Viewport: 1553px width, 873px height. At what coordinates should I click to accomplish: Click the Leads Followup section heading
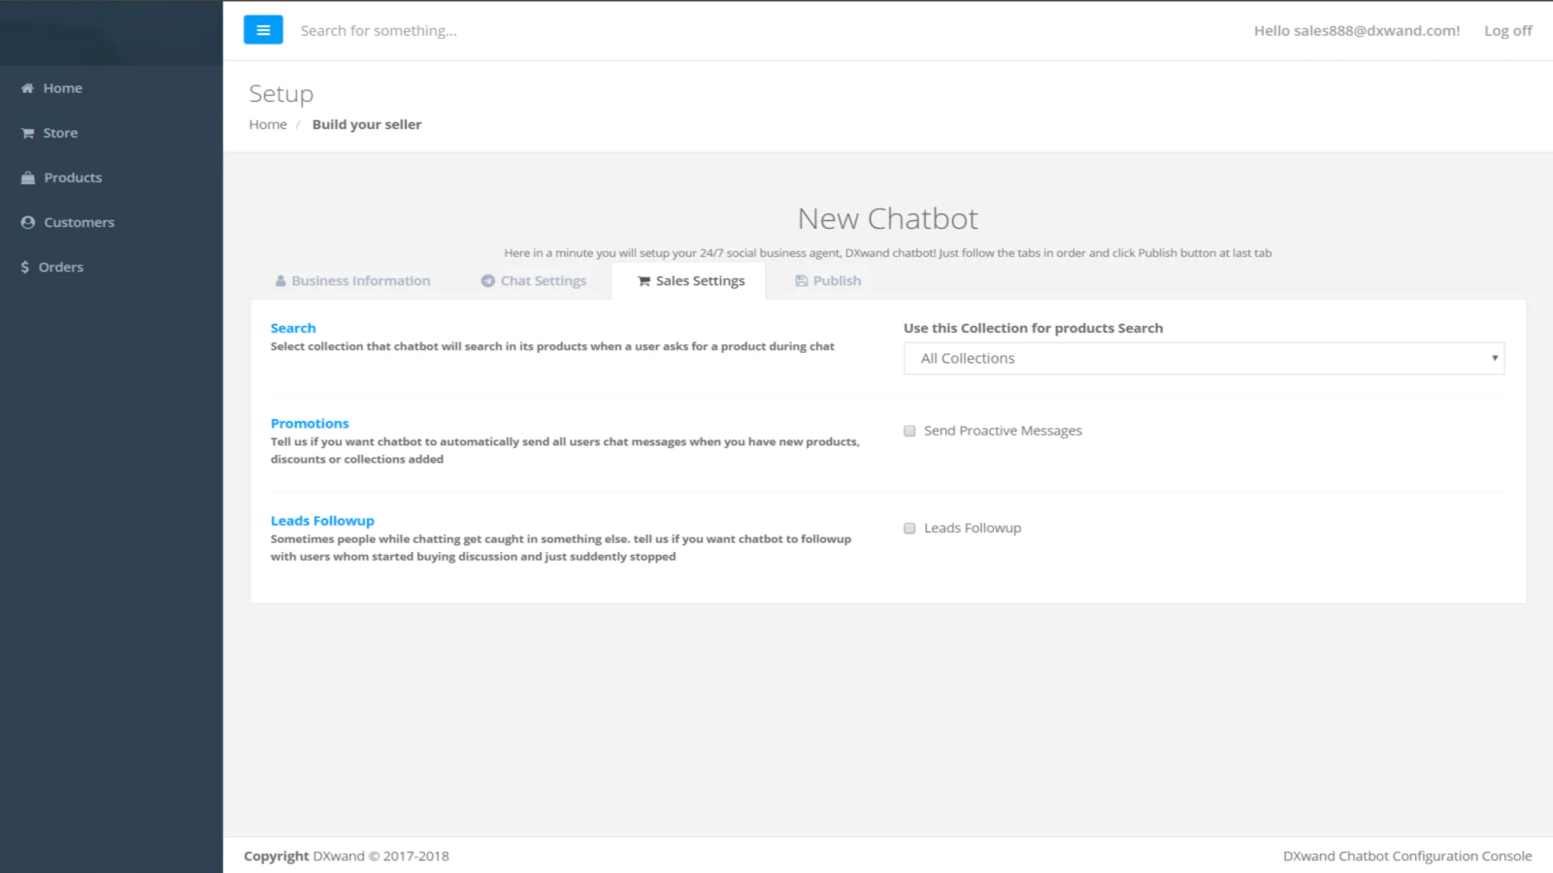[322, 521]
